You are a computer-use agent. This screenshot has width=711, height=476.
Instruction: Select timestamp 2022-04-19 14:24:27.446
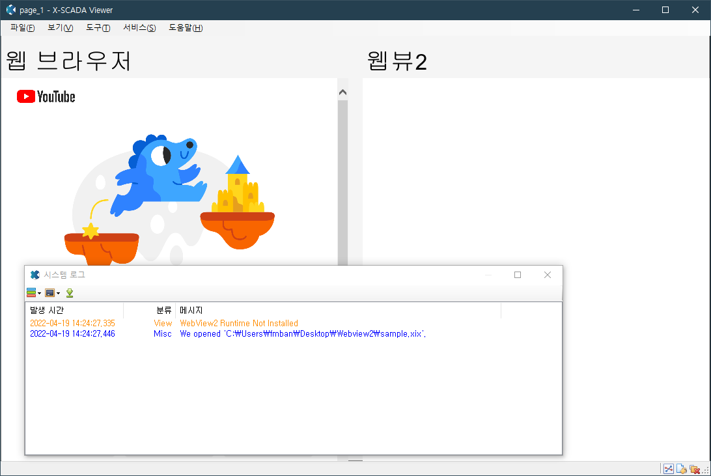[72, 333]
